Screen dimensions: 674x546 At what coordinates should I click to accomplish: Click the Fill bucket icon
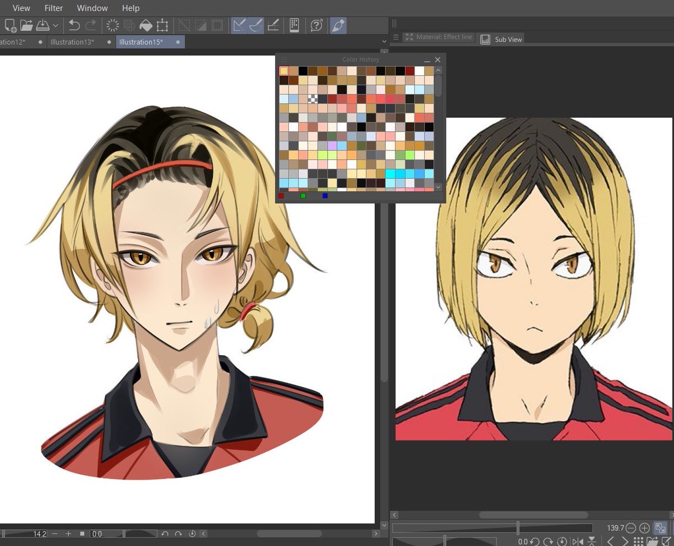146,25
